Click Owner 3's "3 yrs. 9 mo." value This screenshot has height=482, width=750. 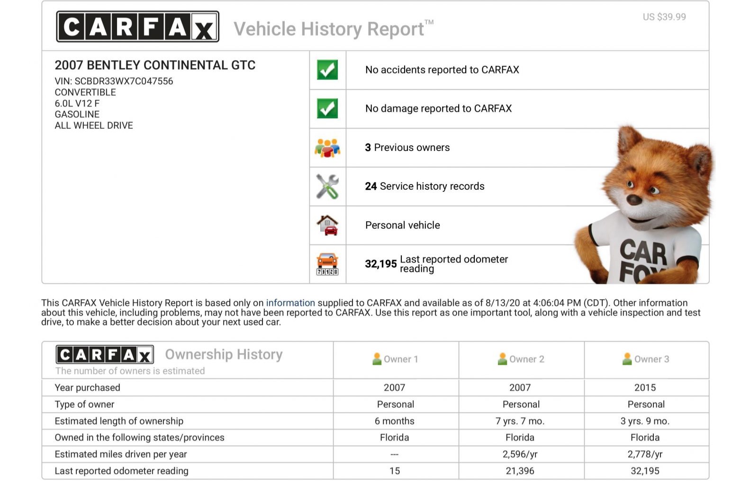[645, 421]
